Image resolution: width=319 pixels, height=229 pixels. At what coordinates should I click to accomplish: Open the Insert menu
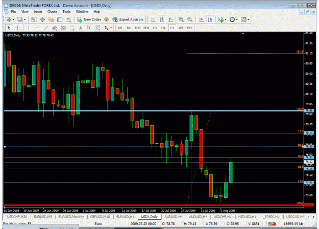coord(38,12)
